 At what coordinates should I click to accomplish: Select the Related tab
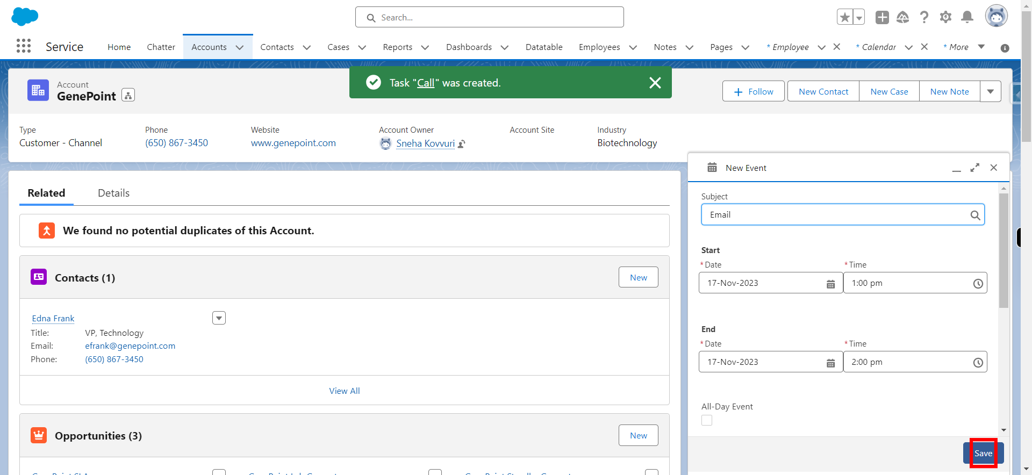46,193
